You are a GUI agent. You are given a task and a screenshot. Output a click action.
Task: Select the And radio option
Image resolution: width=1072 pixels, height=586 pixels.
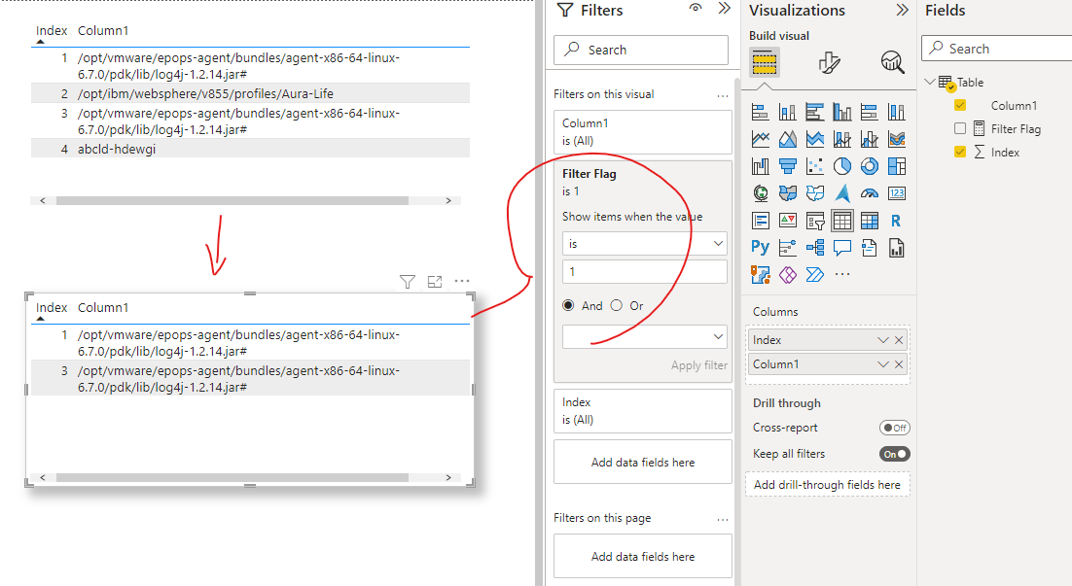click(x=568, y=305)
